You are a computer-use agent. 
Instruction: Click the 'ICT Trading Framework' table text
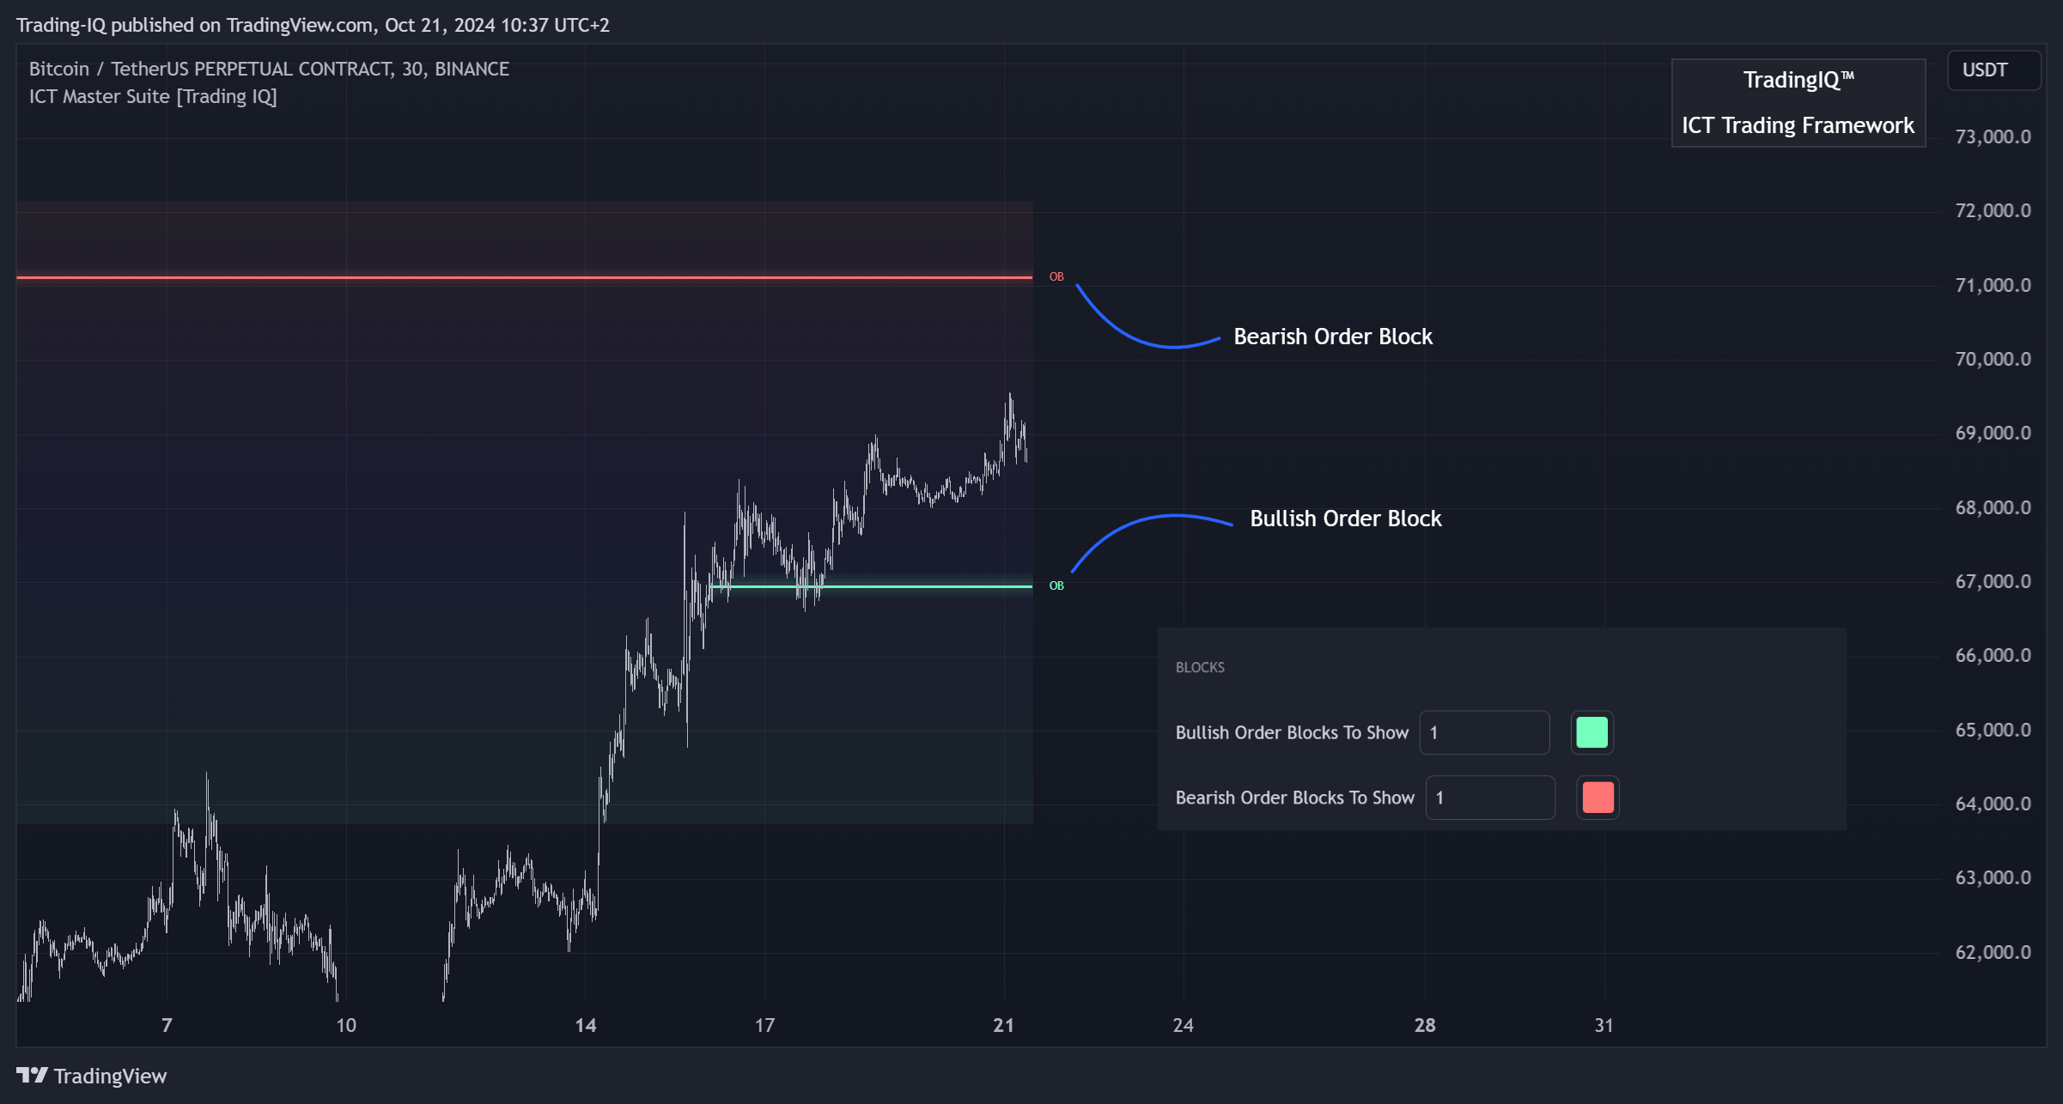(x=1798, y=125)
